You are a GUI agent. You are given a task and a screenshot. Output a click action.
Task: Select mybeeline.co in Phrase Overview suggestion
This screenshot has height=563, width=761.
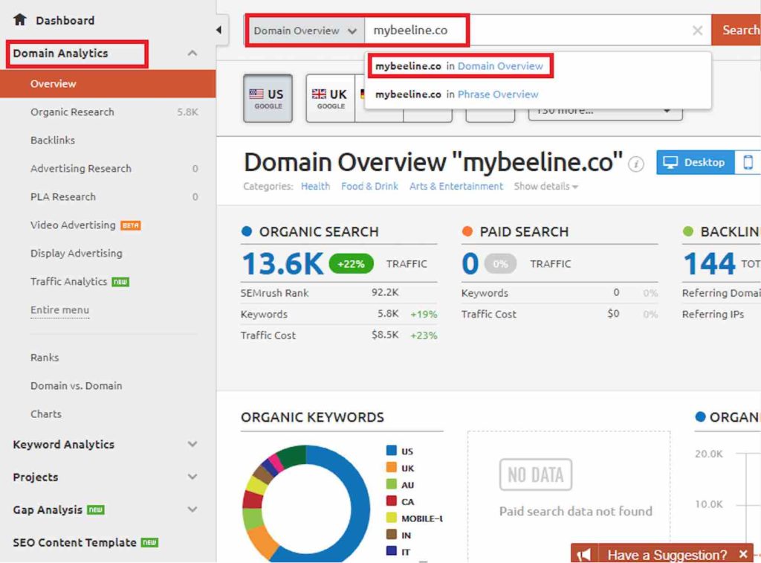[x=456, y=94]
